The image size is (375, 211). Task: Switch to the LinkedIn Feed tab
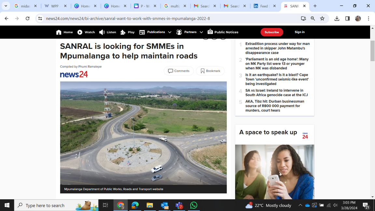(x=265, y=6)
